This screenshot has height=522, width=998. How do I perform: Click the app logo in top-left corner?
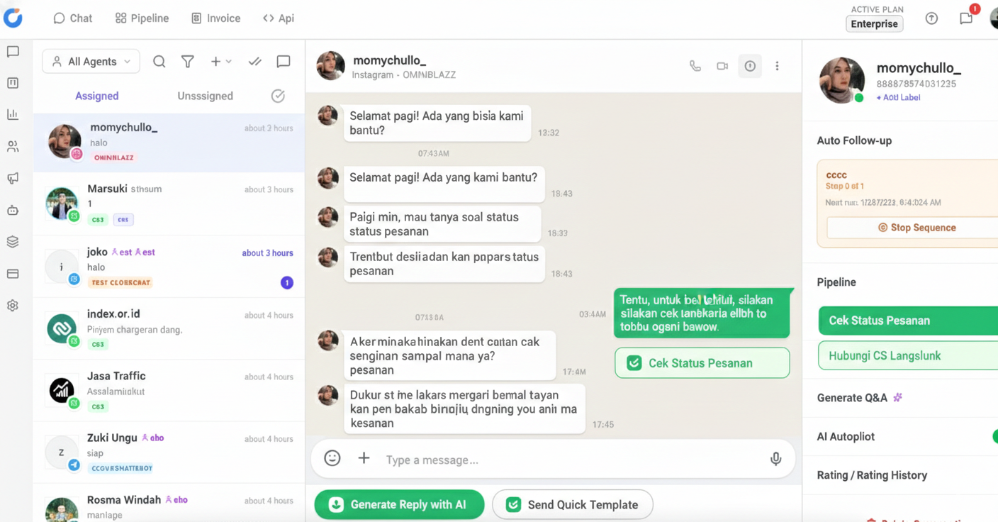(13, 17)
